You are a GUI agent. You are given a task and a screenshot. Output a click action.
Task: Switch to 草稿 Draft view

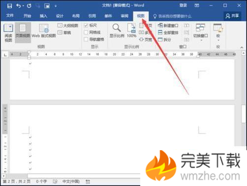point(64,32)
